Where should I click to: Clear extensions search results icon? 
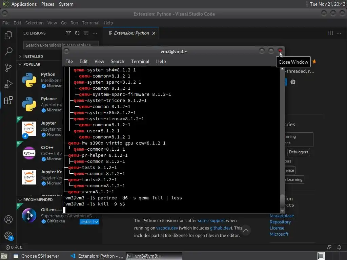pos(86,33)
